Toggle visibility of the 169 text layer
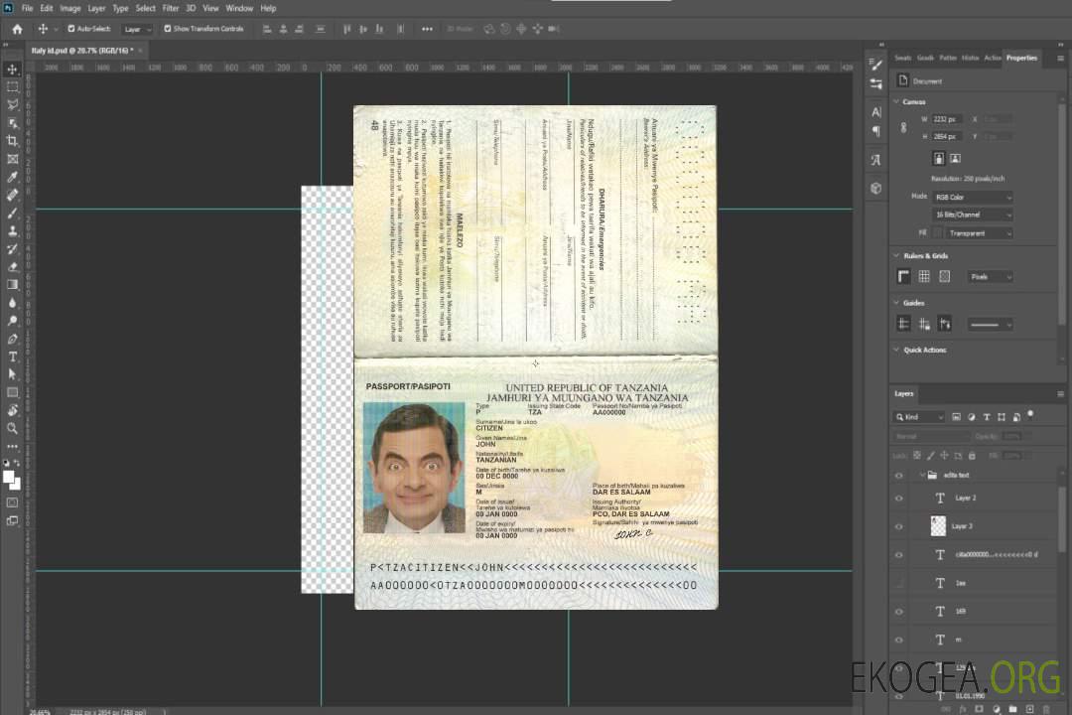 point(899,612)
